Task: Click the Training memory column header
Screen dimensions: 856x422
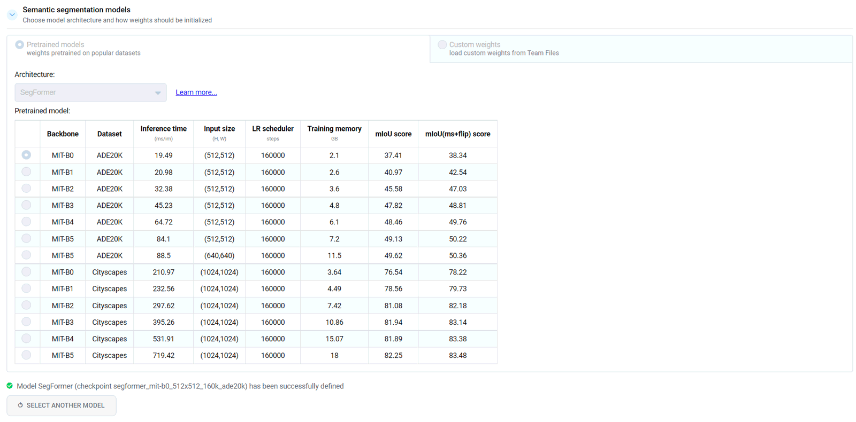Action: (x=334, y=134)
